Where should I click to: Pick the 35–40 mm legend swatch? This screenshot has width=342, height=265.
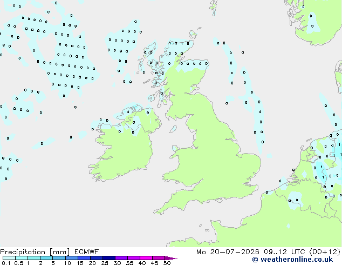(x=134, y=258)
